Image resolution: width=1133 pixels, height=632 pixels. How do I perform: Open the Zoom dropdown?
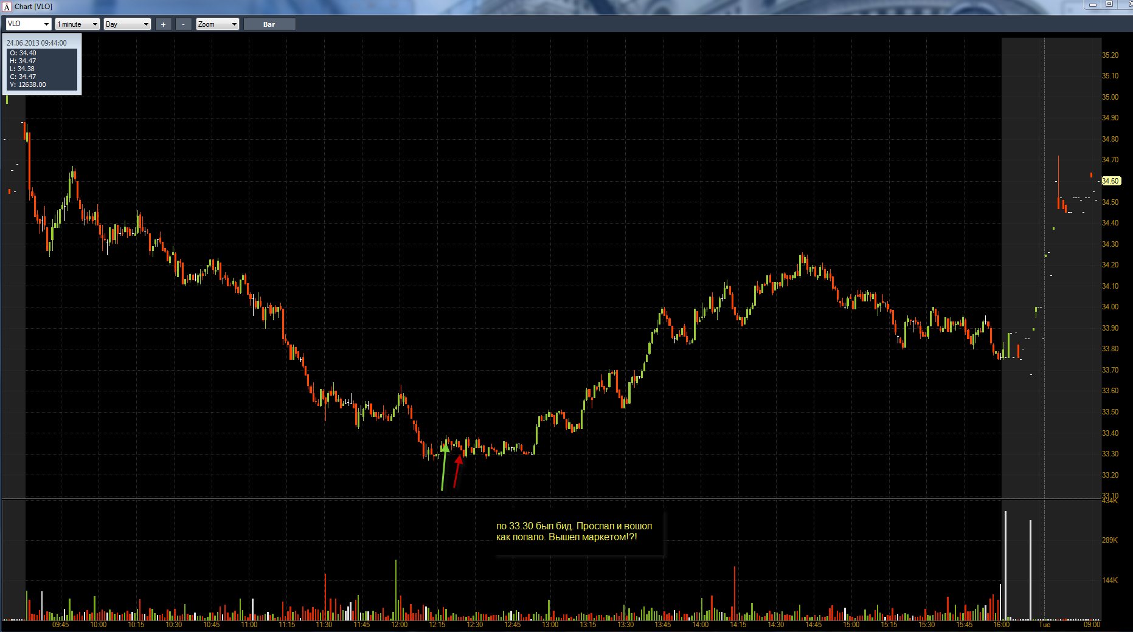(x=217, y=24)
